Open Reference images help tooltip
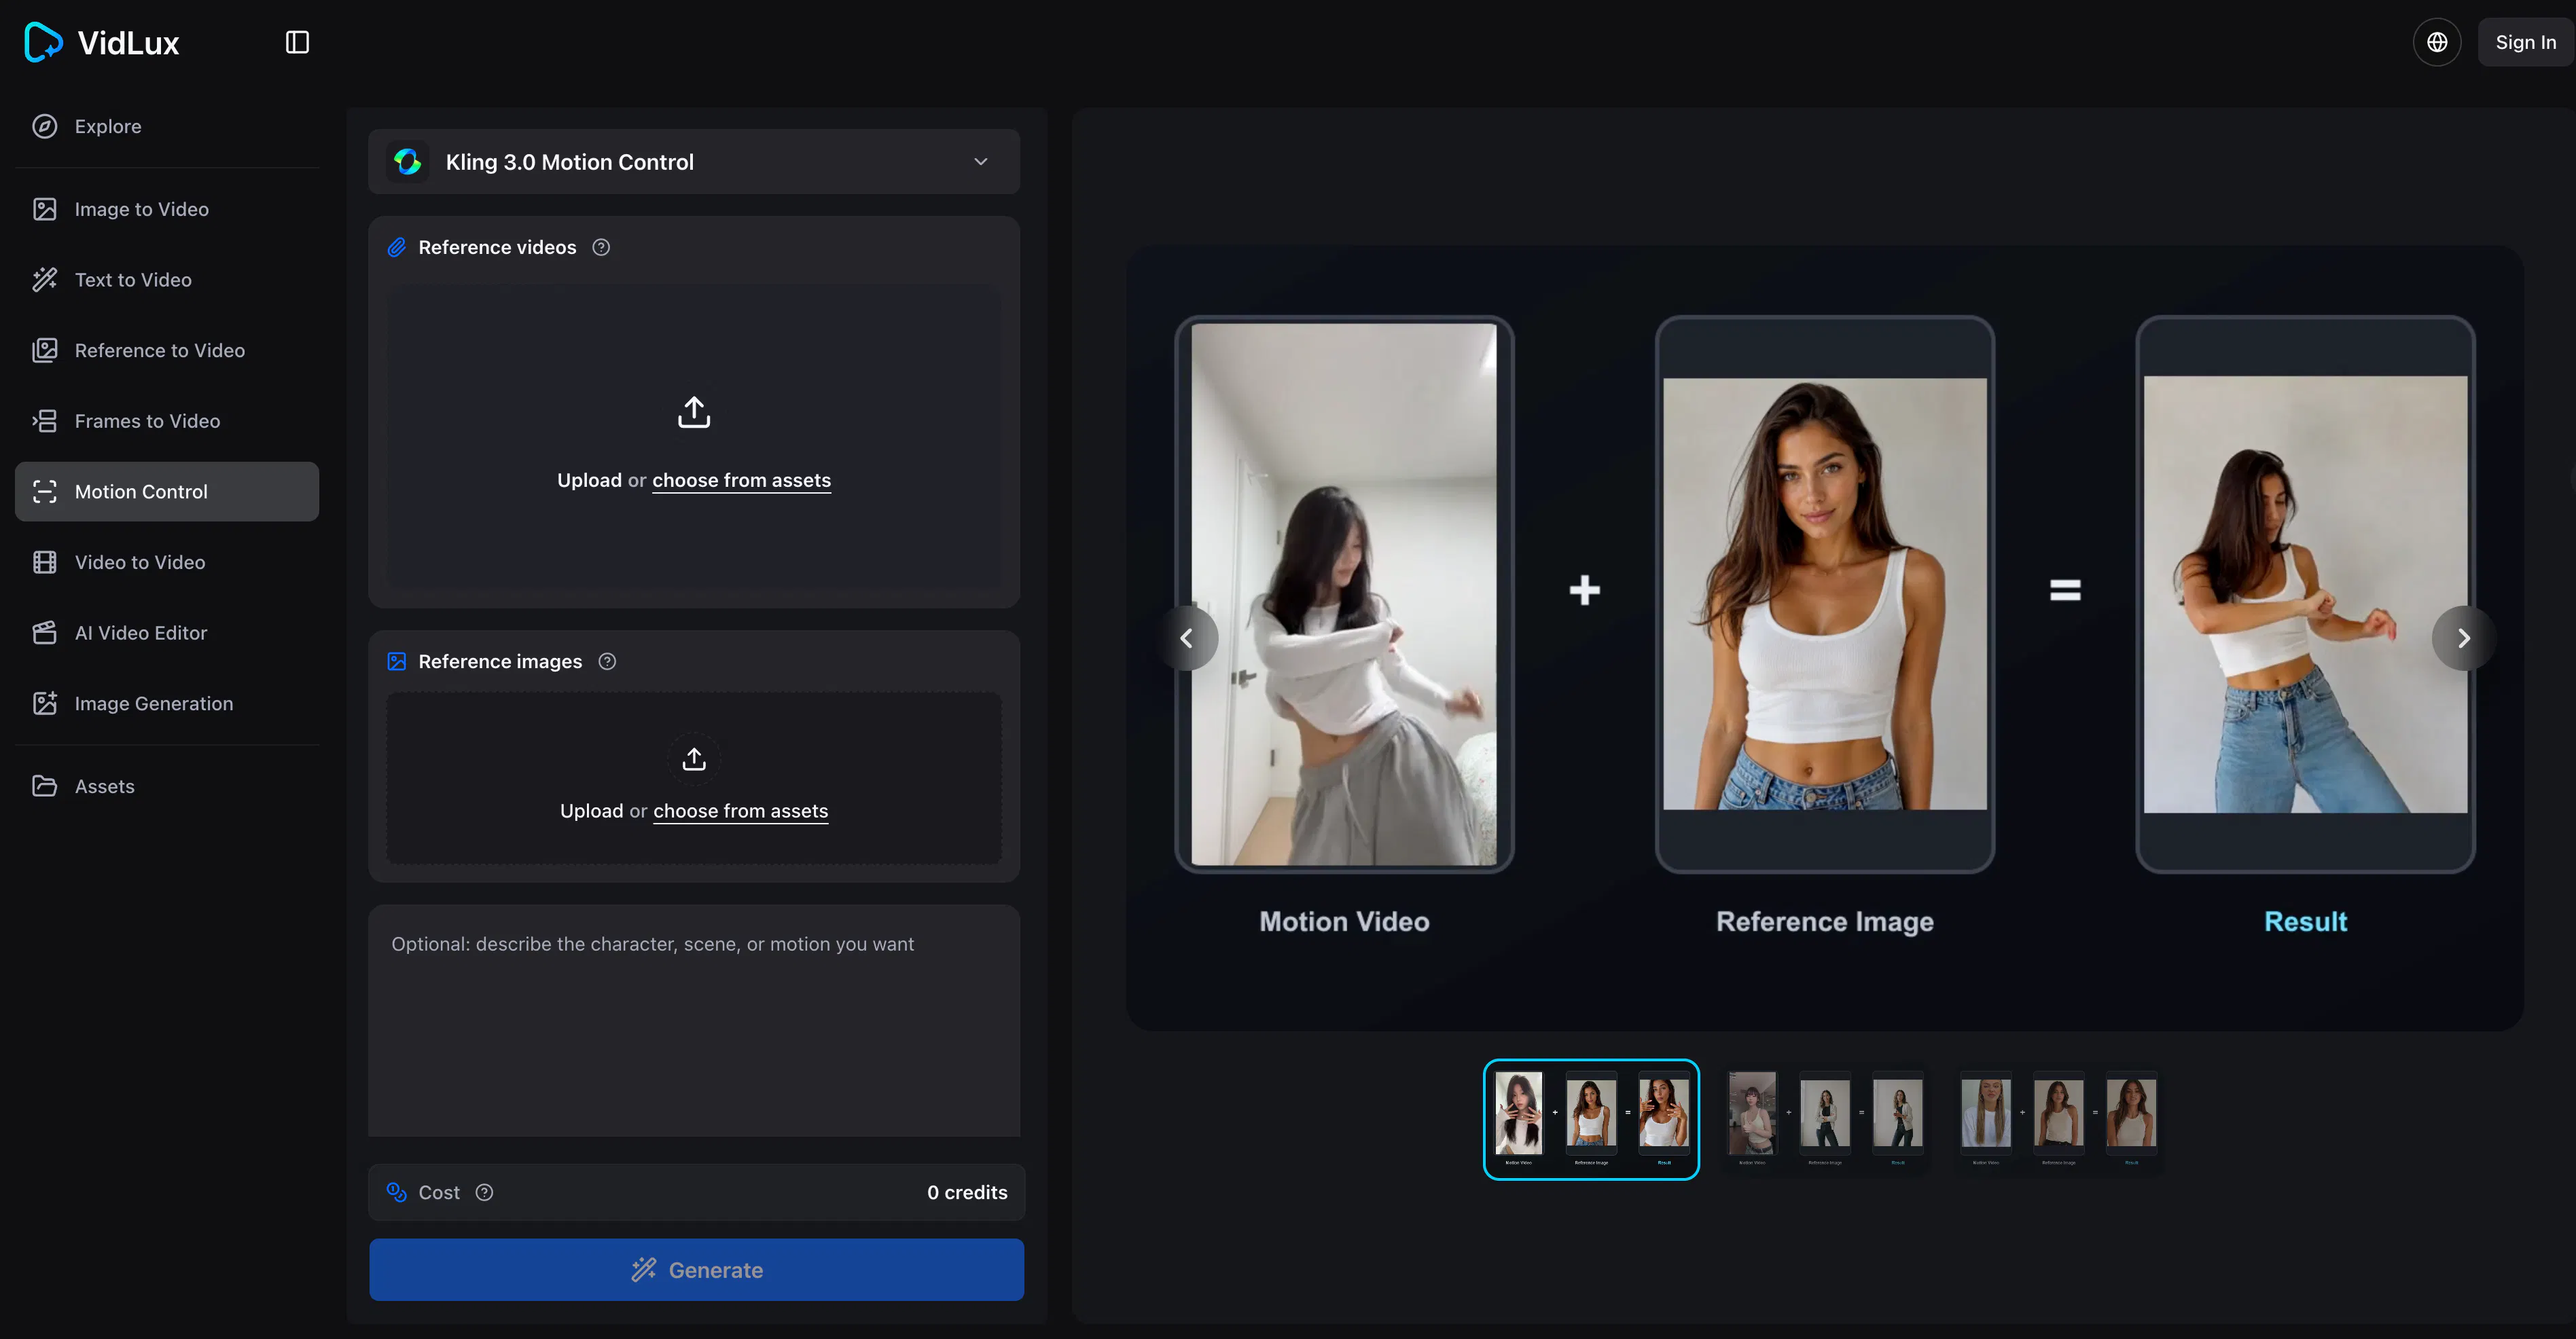 click(607, 661)
